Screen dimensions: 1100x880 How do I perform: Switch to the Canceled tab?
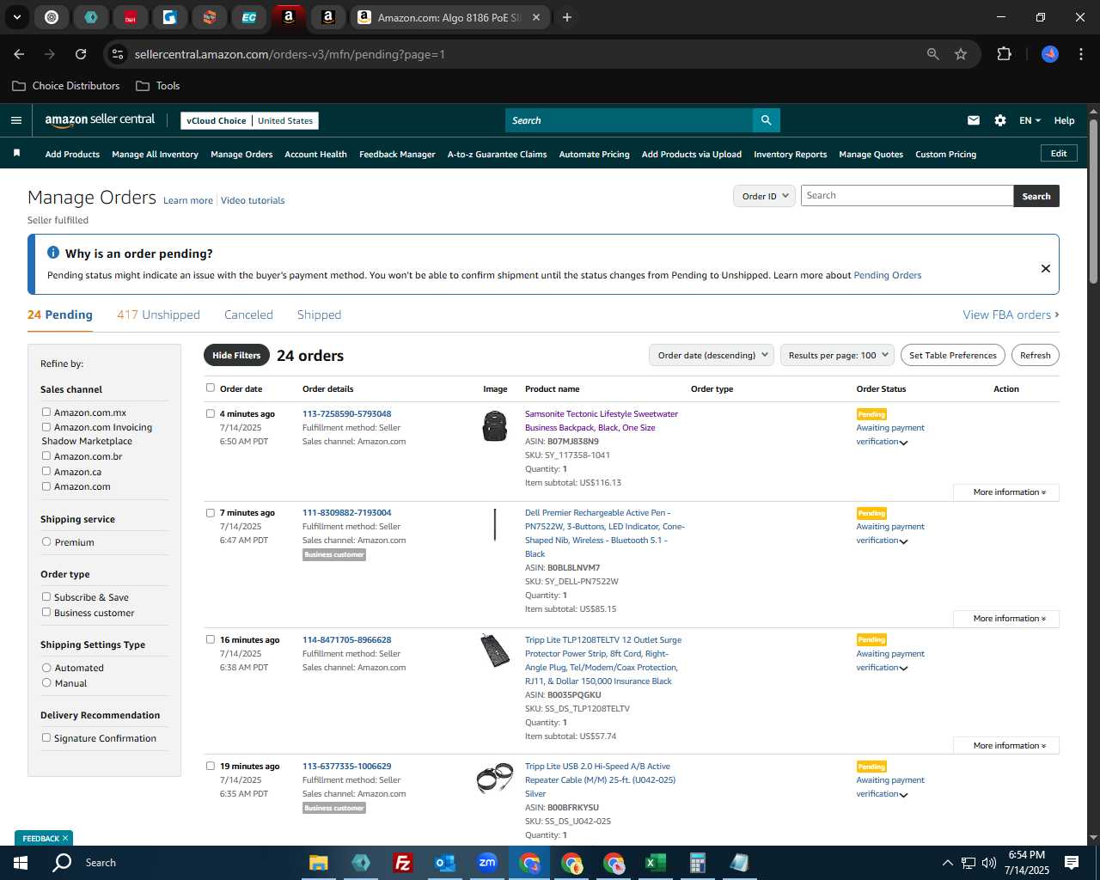tap(248, 315)
